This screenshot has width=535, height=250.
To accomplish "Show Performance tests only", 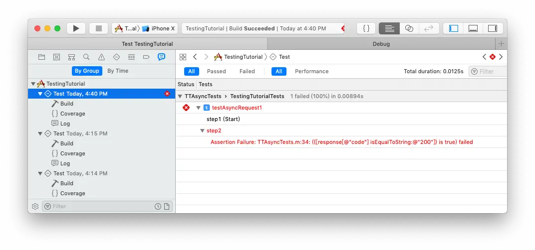I will [311, 71].
